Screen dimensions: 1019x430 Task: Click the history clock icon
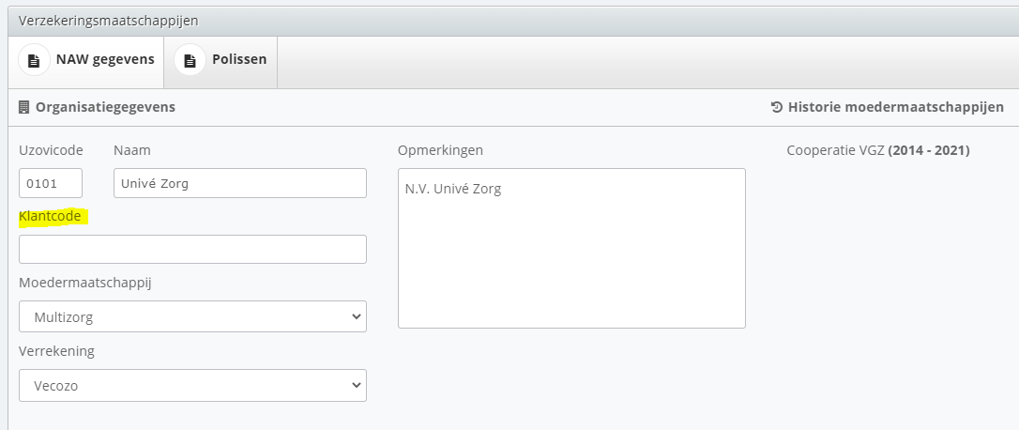tap(777, 107)
